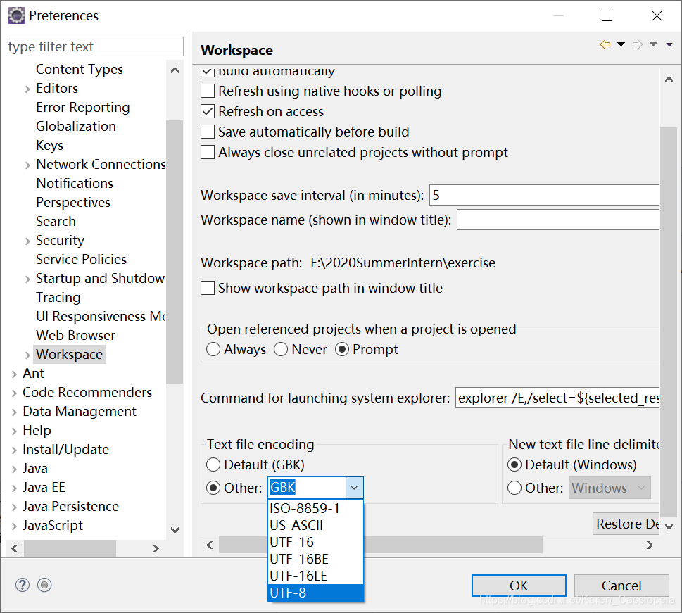The width and height of the screenshot is (682, 613).
Task: Choose US-ASCII from encoding list
Action: click(315, 525)
